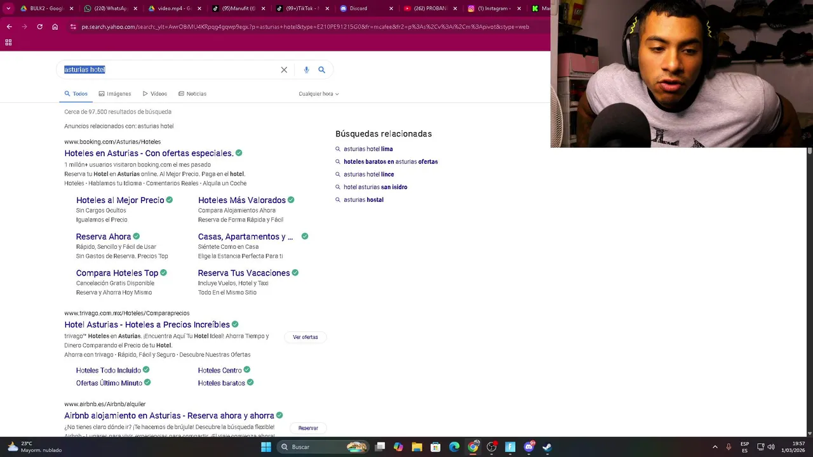This screenshot has height=457, width=813.
Task: Open Task View from the taskbar
Action: (x=380, y=447)
